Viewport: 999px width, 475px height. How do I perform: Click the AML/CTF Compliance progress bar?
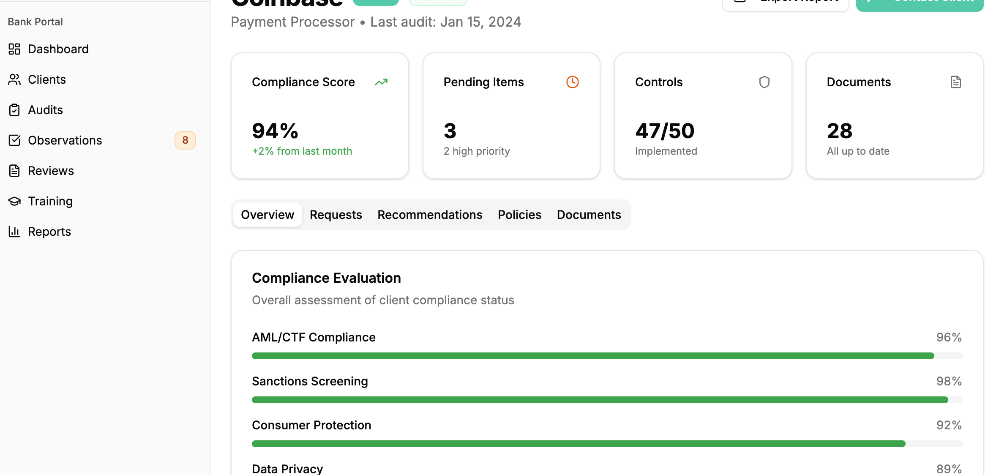coord(607,356)
